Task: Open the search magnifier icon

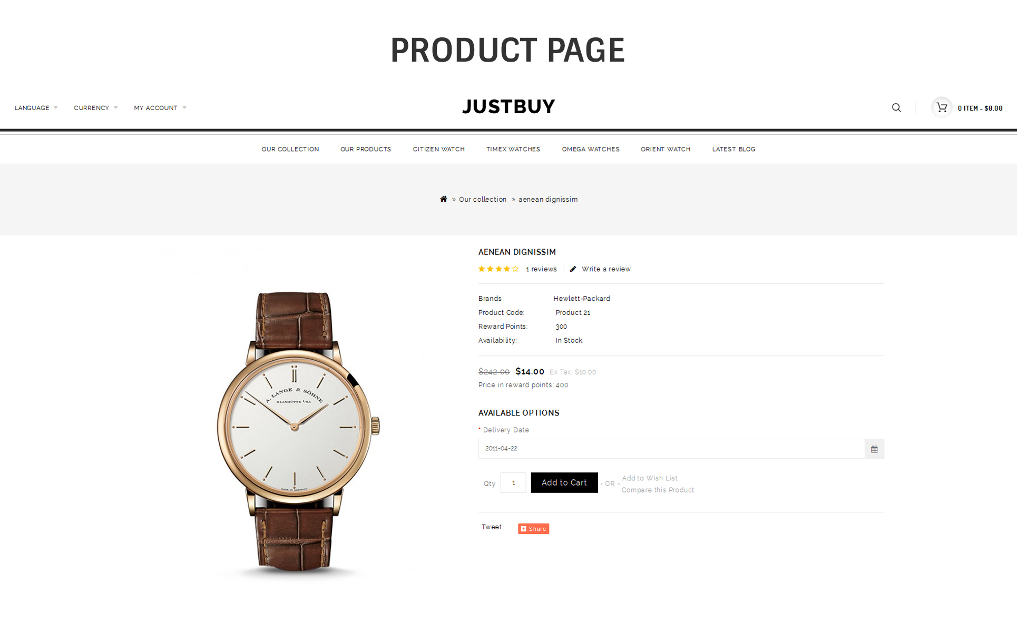Action: click(x=896, y=107)
